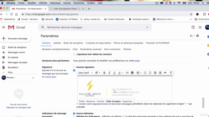Reload the page in Chrome
Viewport: 209px width, 117px height.
pyautogui.click(x=11, y=14)
